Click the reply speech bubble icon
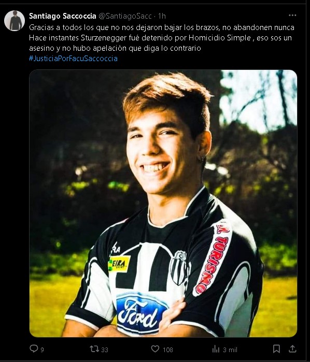This screenshot has height=362, width=310. (x=34, y=349)
